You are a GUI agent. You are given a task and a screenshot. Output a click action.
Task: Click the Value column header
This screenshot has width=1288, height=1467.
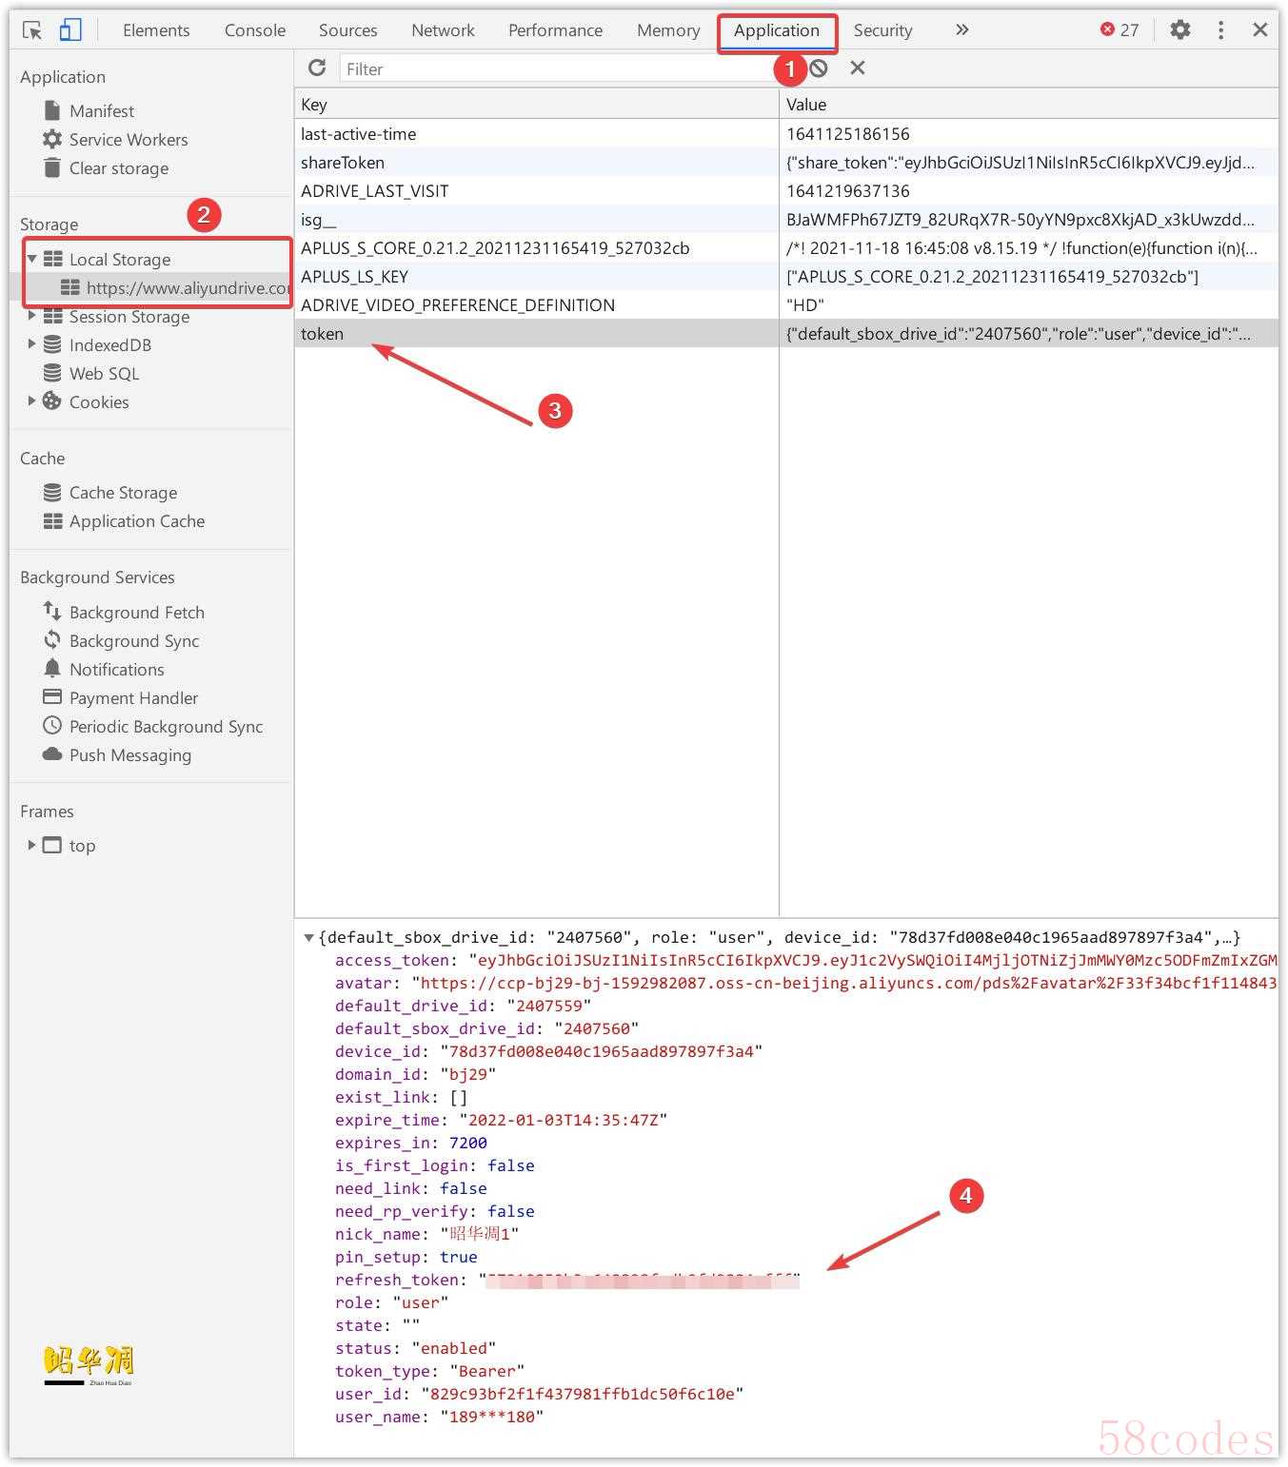(1028, 105)
